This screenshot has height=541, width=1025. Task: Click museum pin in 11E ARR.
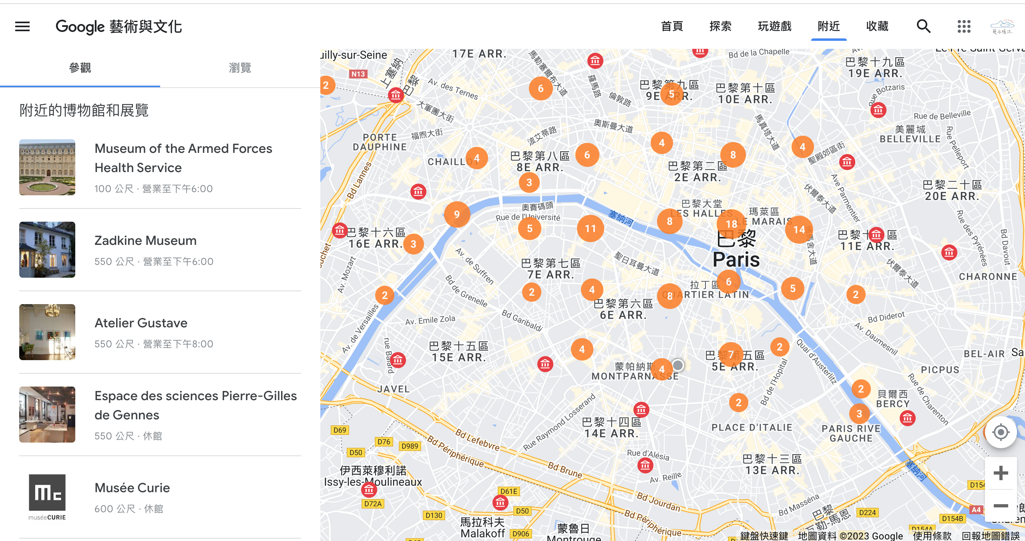pos(876,235)
